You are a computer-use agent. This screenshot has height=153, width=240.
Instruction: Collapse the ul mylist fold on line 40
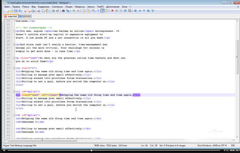(14, 92)
